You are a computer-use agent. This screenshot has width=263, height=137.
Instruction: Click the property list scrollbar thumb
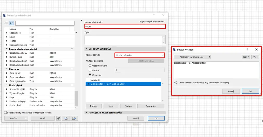click(x=76, y=98)
